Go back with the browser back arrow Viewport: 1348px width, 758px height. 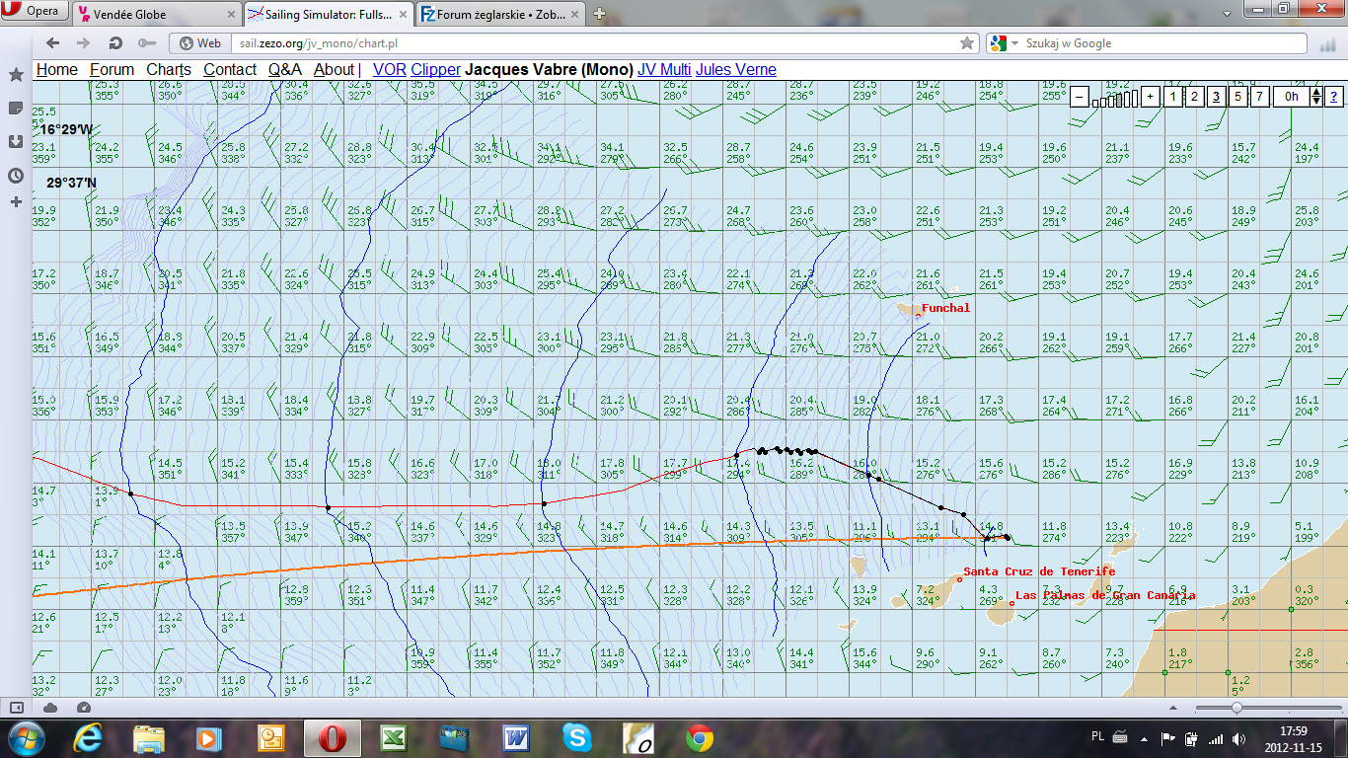tap(53, 43)
